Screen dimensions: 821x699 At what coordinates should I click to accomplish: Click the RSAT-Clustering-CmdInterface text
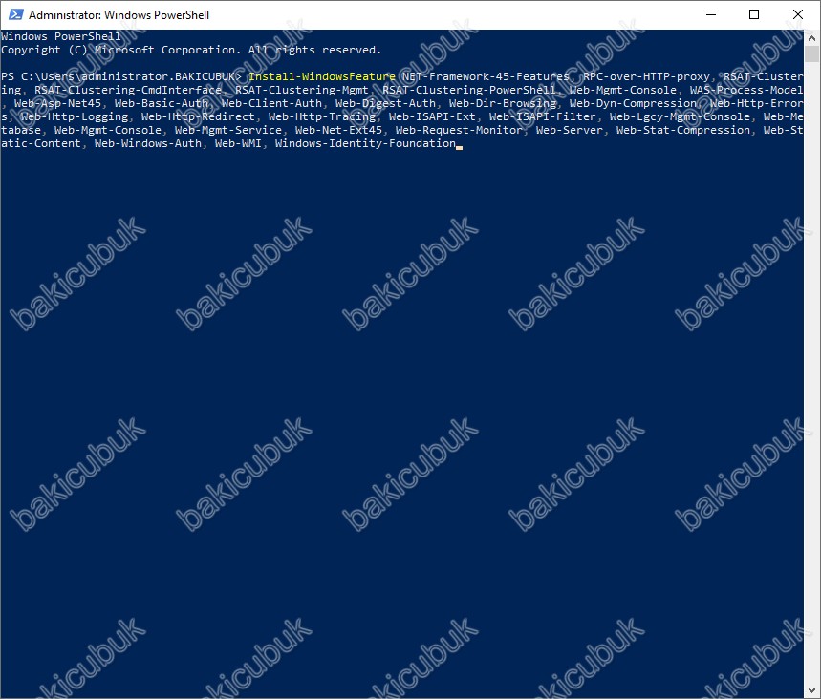[128, 90]
